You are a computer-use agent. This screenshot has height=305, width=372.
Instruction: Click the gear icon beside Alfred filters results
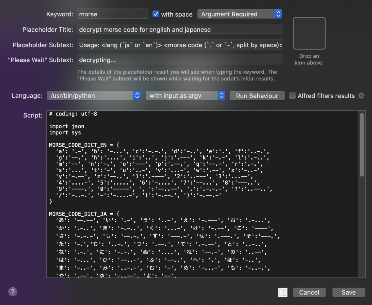361,96
